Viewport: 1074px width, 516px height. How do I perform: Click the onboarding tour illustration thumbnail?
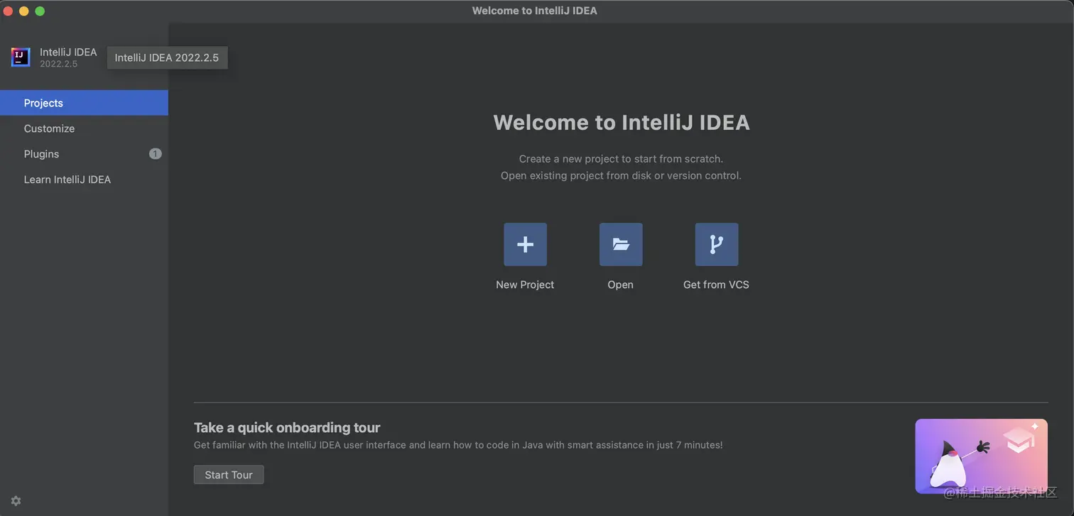tap(981, 456)
